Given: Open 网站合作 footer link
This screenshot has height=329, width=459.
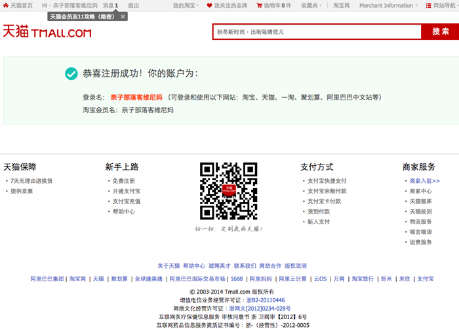Looking at the screenshot, I should [x=270, y=266].
